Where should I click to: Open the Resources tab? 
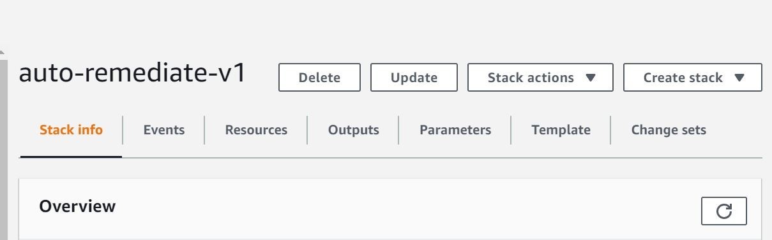(x=256, y=130)
